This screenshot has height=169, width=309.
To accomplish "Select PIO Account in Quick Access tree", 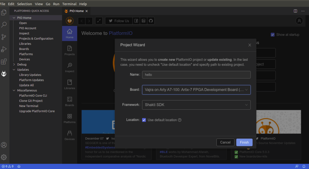I will click(27, 28).
